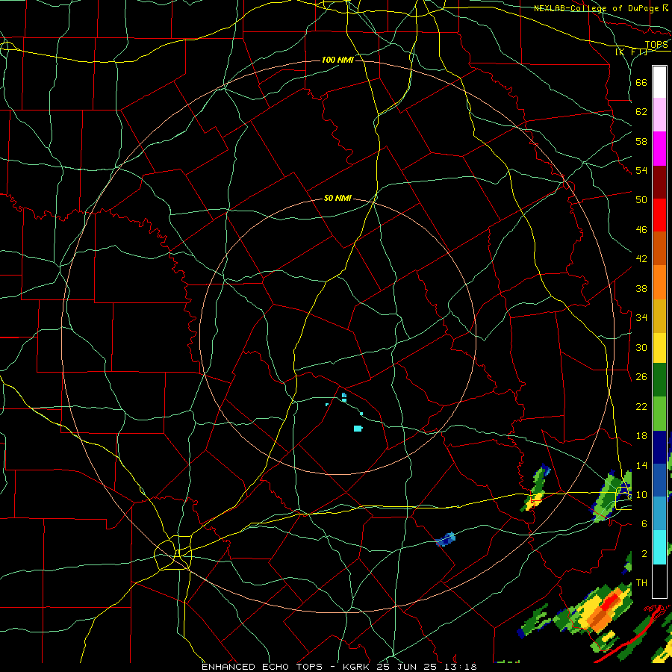Click the dark green legend swatch between 30 and 26
This screenshot has width=672, height=672.
(659, 380)
